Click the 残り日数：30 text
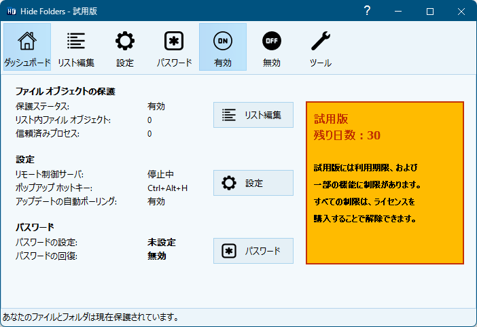Viewport: 477px width, 327px height. pos(347,135)
